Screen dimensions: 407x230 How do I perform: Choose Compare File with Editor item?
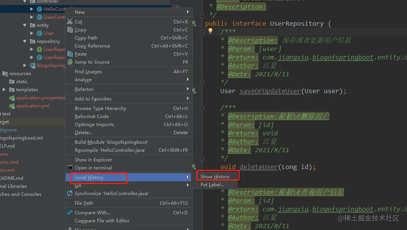point(129,221)
